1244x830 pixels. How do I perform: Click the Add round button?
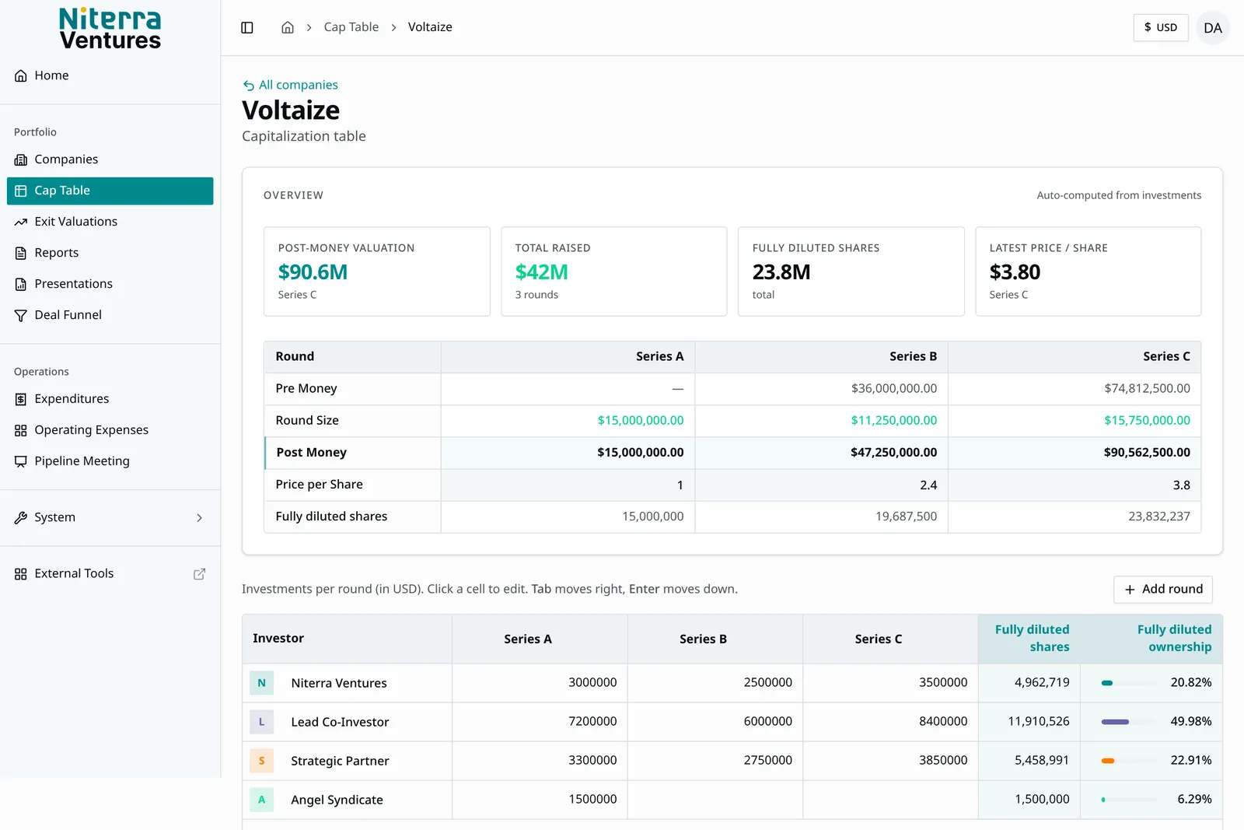pos(1163,590)
